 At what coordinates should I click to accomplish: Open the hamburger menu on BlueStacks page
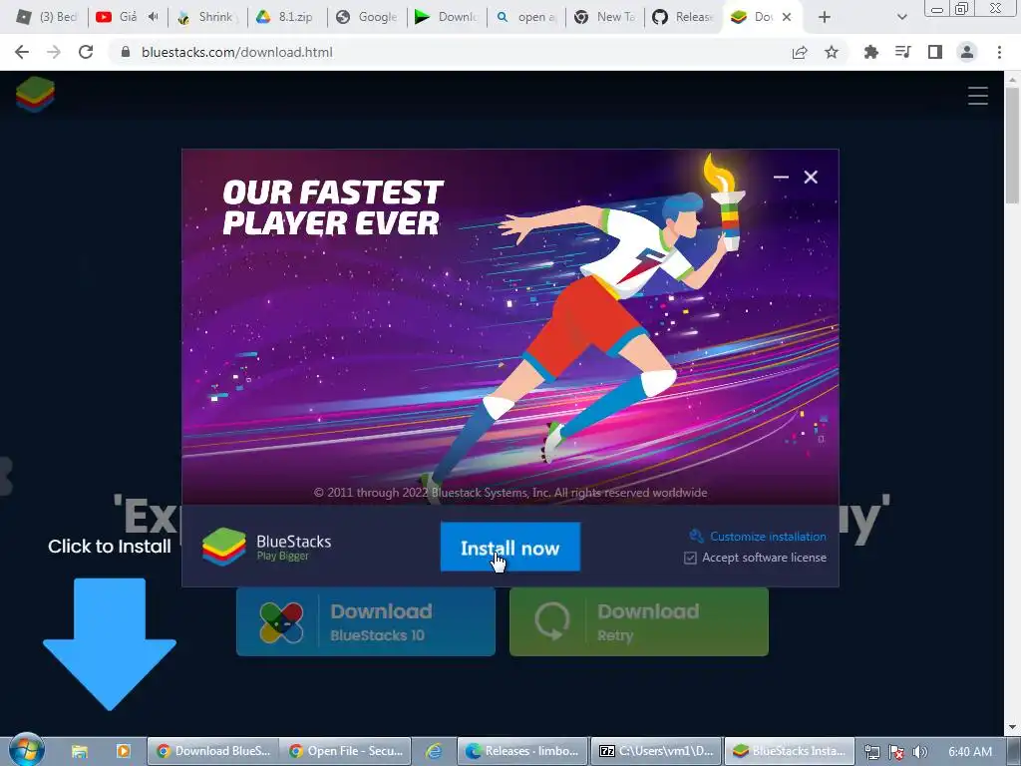(x=977, y=96)
